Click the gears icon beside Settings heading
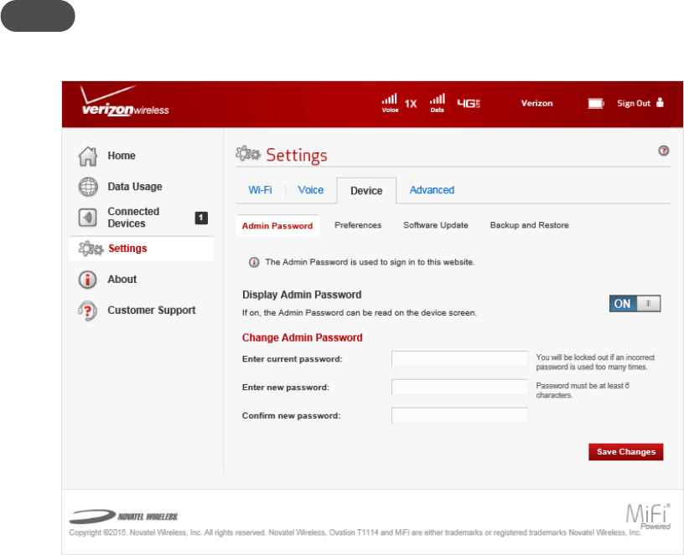684x555 pixels. click(x=248, y=154)
